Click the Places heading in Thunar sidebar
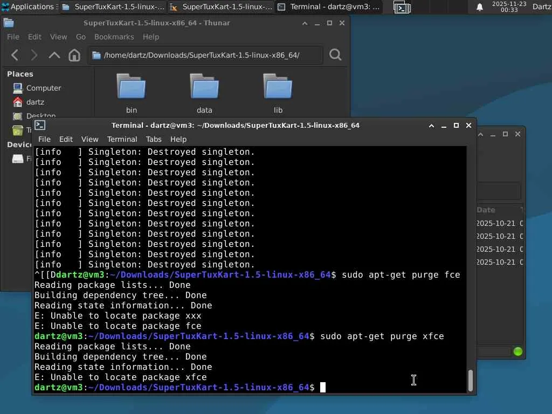552x414 pixels. tap(20, 74)
